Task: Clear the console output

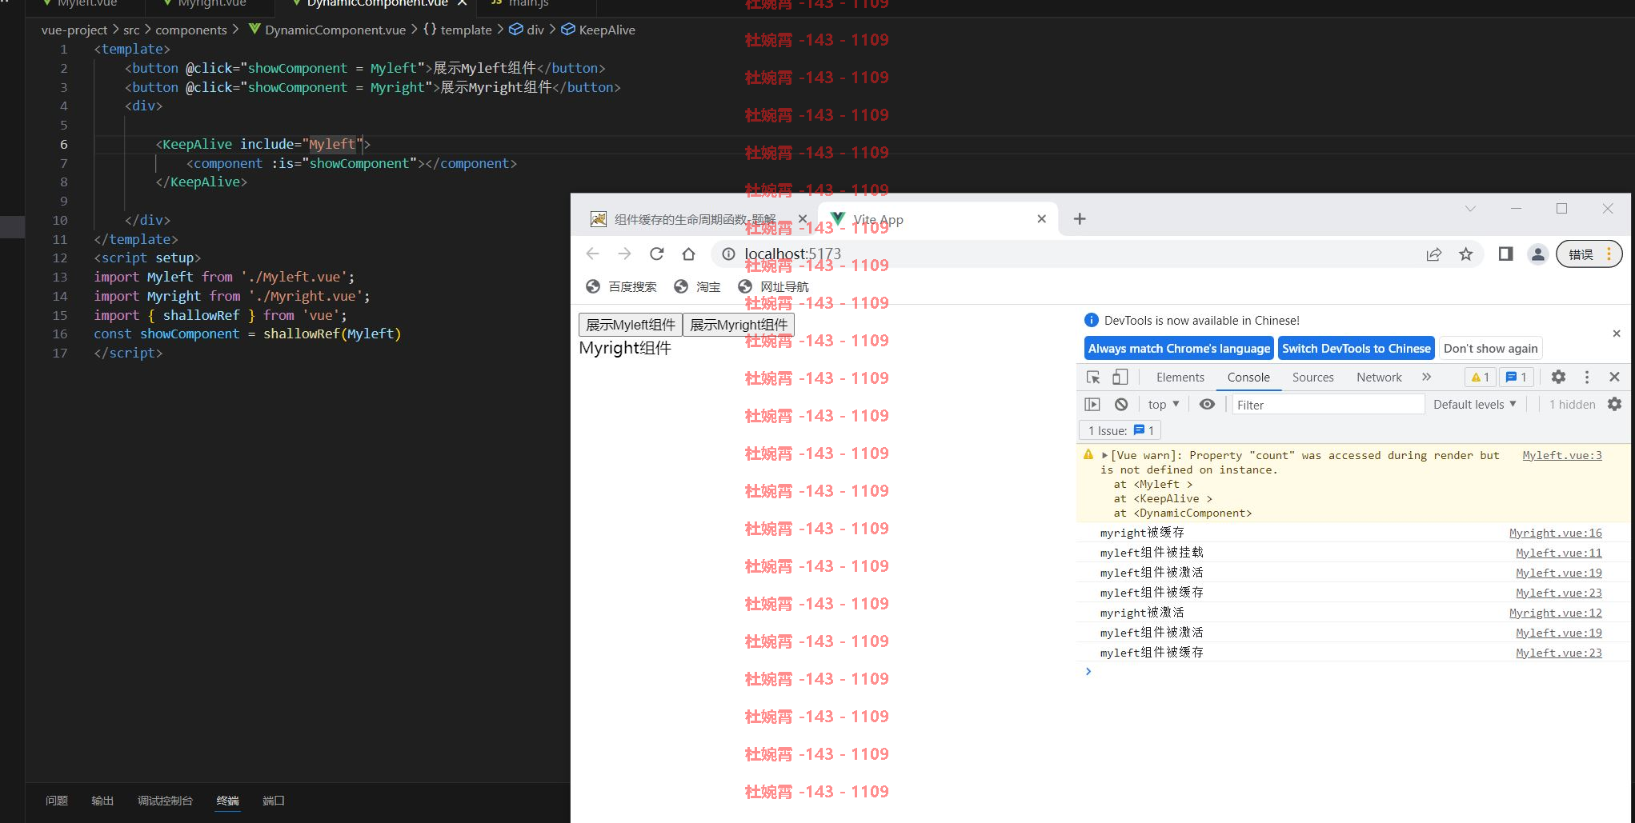Action: [1121, 405]
